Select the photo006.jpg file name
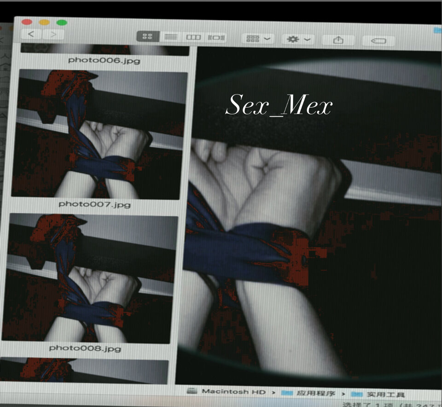 (104, 60)
